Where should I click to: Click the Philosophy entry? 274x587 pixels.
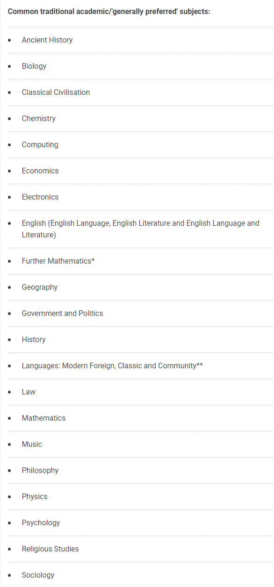pos(40,470)
